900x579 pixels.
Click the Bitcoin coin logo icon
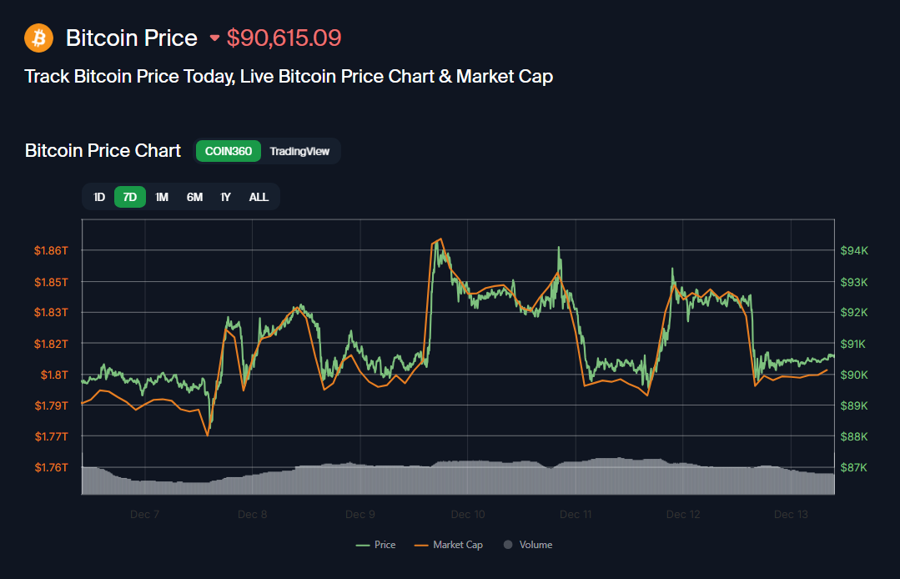[38, 38]
